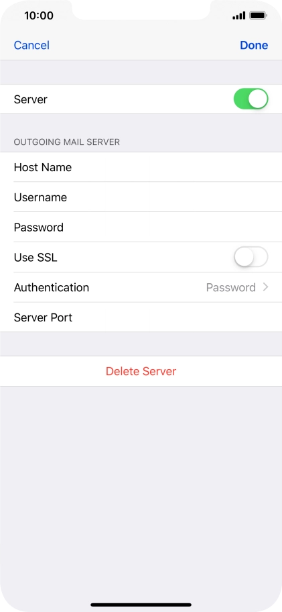Focus the Server Port field
Image resolution: width=282 pixels, height=612 pixels.
tap(141, 317)
